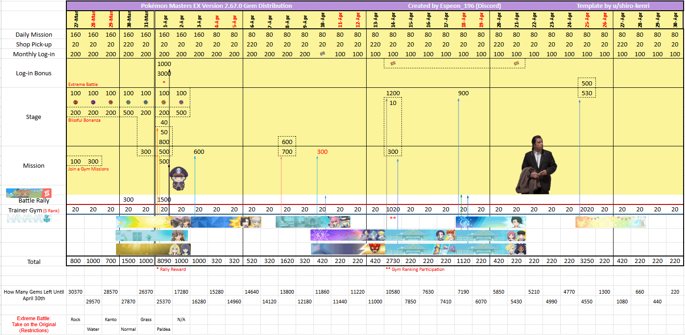This screenshot has height=335, width=685.
Task: Click the Stage cell '1200' under 14-Apr
Action: click(393, 93)
